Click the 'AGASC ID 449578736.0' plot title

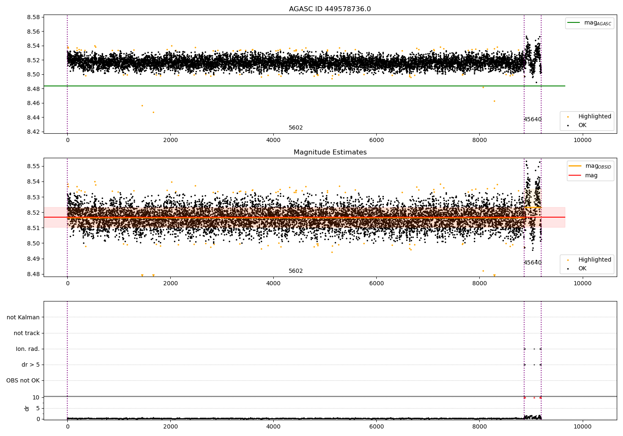tap(330, 9)
